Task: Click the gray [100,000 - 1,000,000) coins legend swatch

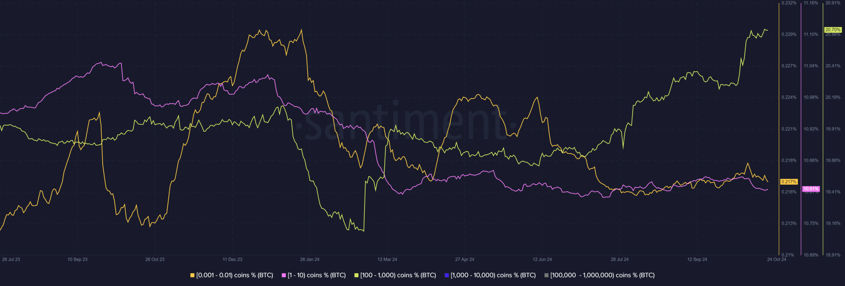Action: (546, 275)
